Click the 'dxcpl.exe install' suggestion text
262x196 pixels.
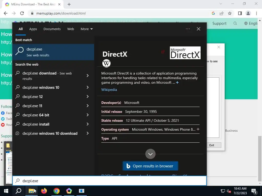[36, 124]
